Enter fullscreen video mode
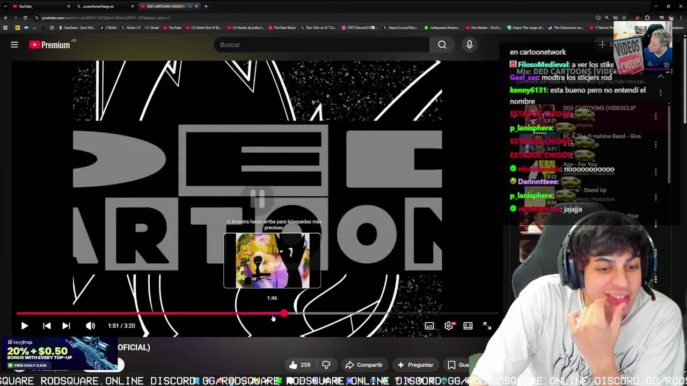 487,325
